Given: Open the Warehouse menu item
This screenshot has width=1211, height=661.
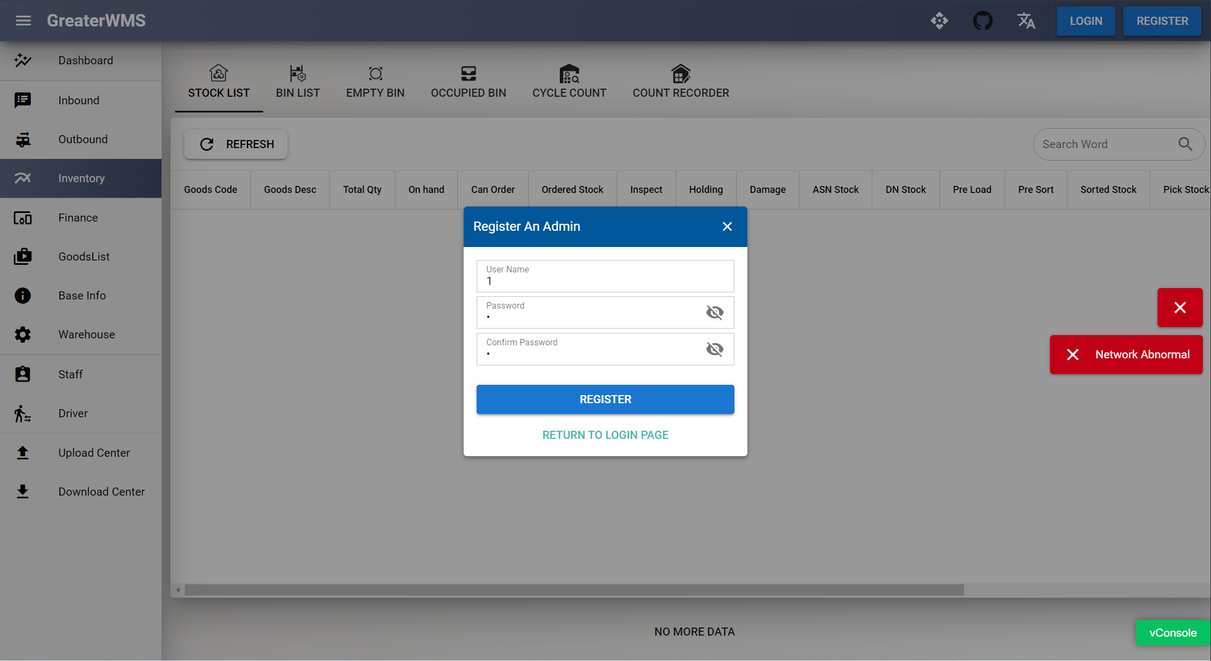Looking at the screenshot, I should tap(81, 335).
